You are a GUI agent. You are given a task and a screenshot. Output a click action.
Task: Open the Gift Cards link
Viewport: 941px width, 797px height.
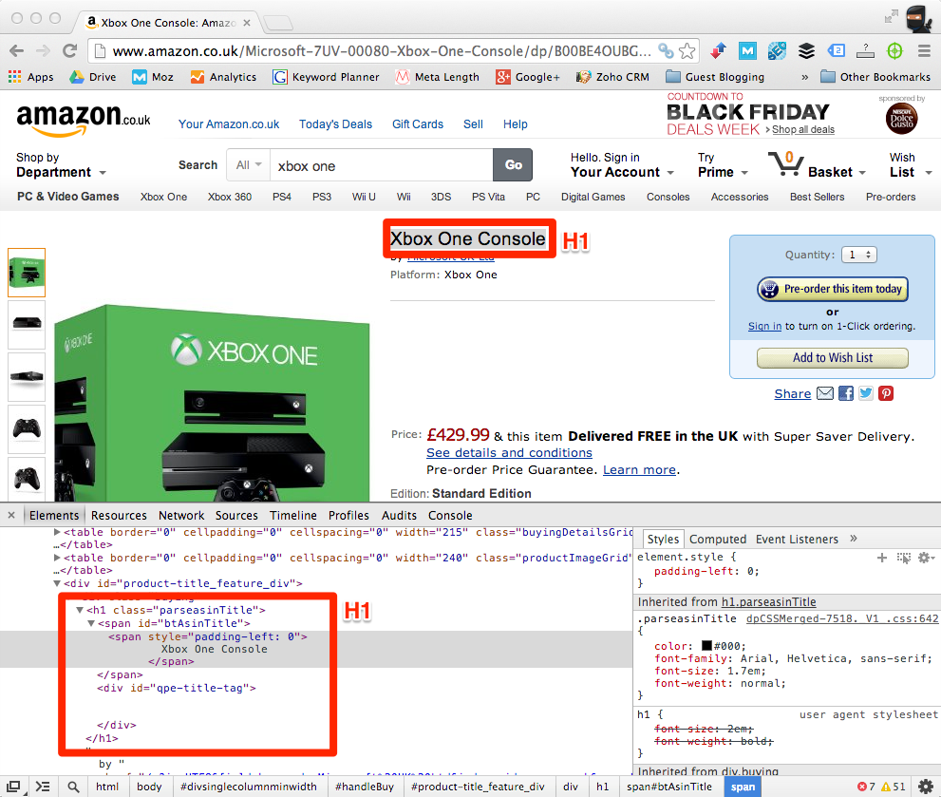tap(418, 124)
